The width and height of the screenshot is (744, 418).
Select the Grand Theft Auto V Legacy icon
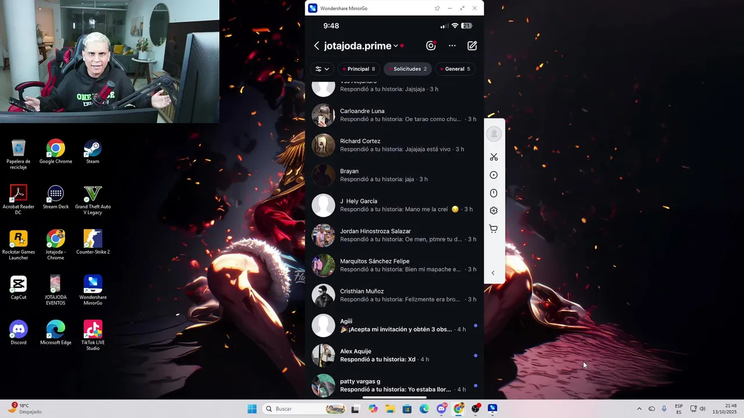(x=93, y=200)
